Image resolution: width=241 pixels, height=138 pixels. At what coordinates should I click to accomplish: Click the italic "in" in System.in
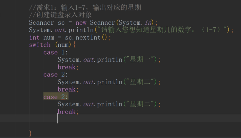click(149, 23)
